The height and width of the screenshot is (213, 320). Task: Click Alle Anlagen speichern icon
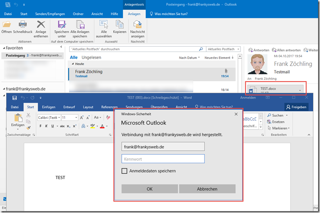80,25
